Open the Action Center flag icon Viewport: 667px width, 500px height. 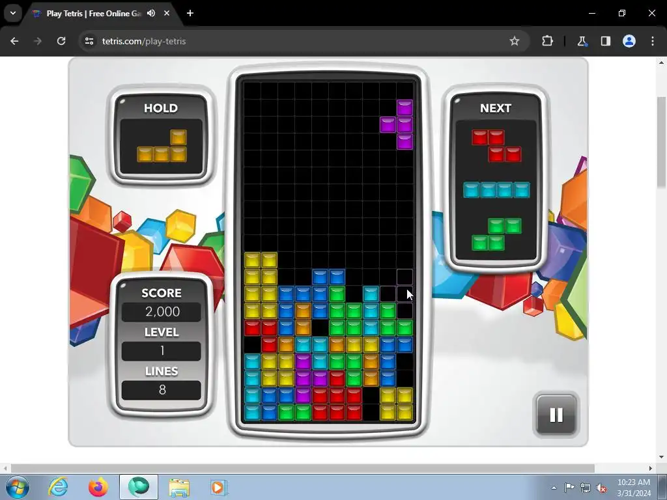[569, 488]
